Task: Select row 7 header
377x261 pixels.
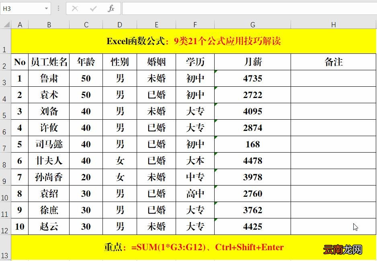Action: point(6,144)
